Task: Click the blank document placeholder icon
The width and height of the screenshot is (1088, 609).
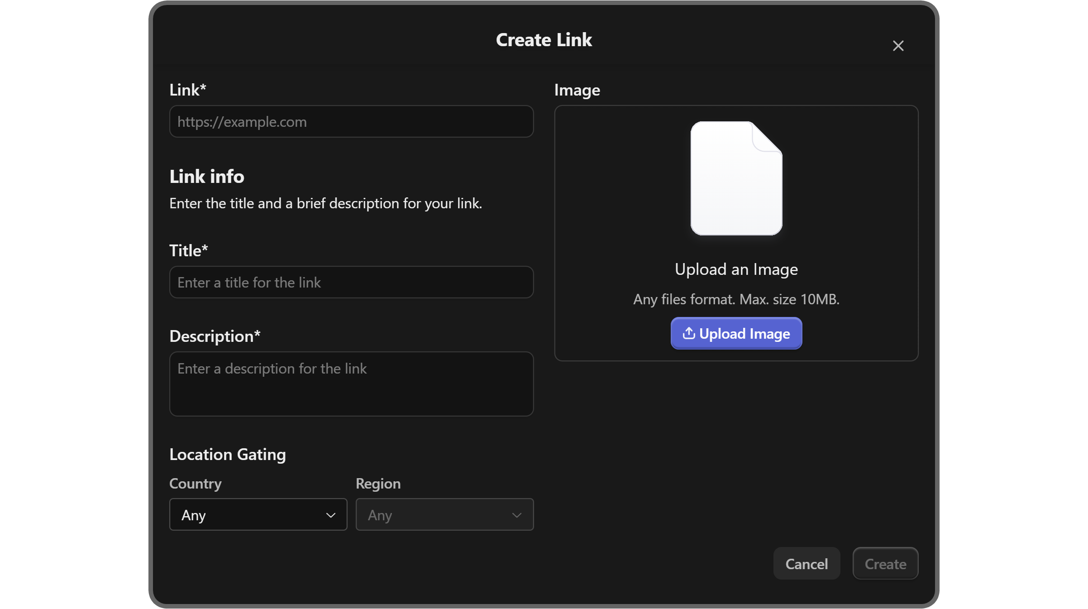Action: [x=736, y=178]
